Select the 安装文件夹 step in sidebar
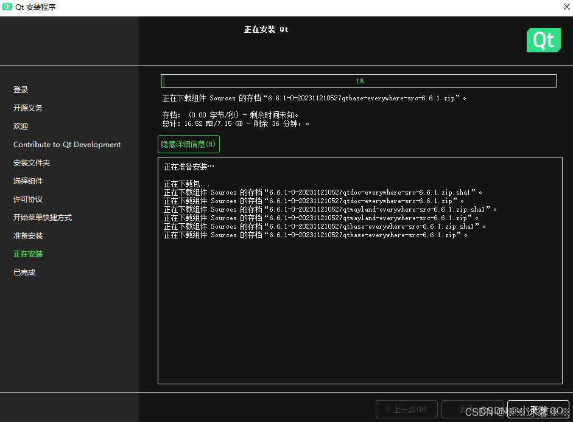This screenshot has width=573, height=422. pos(32,163)
